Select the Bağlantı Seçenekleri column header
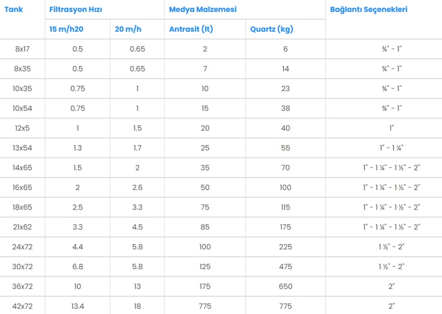 tap(369, 9)
